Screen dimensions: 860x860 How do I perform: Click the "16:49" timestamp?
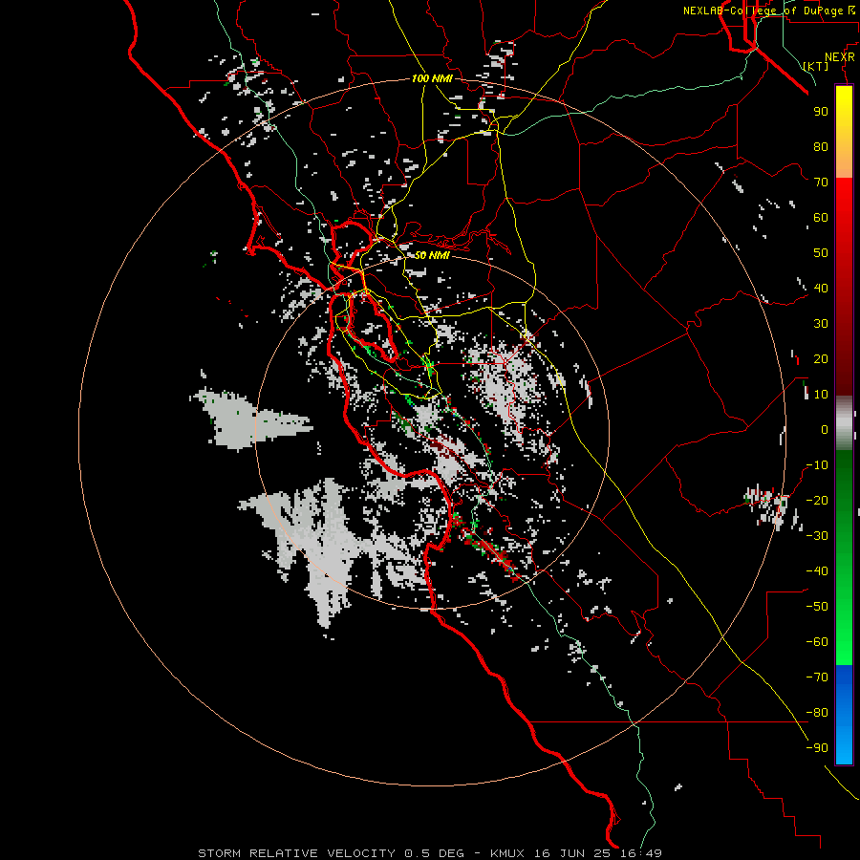click(641, 853)
